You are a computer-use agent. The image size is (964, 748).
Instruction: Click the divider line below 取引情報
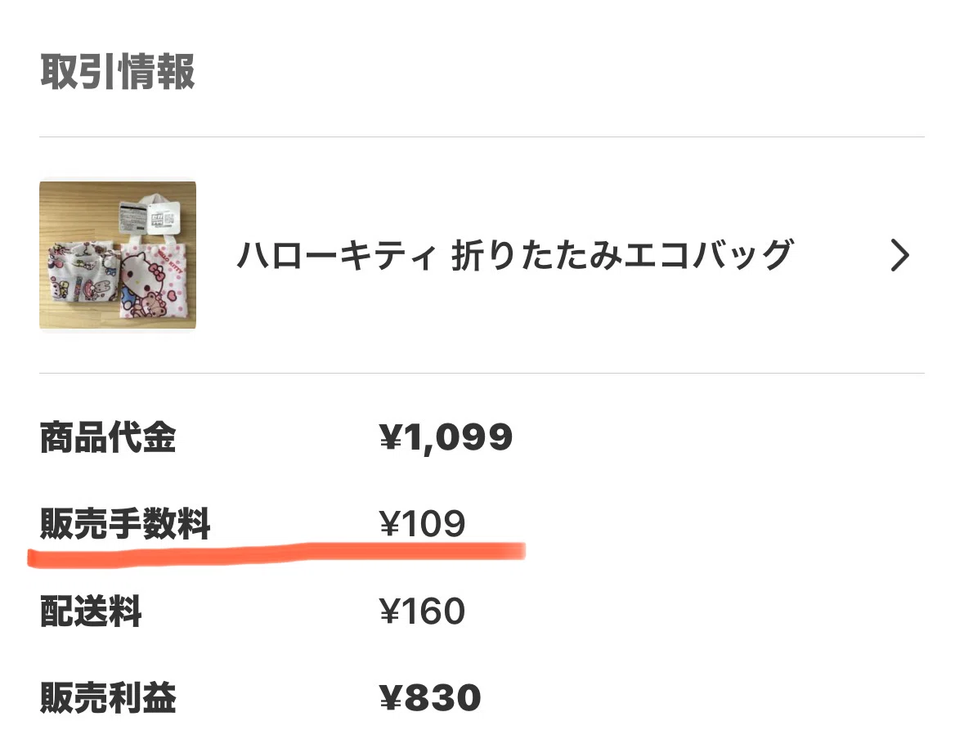pos(482,137)
